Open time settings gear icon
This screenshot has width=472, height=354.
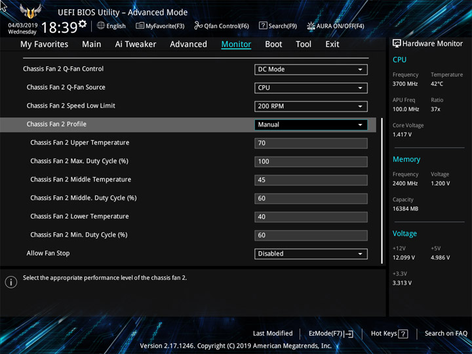coord(83,24)
